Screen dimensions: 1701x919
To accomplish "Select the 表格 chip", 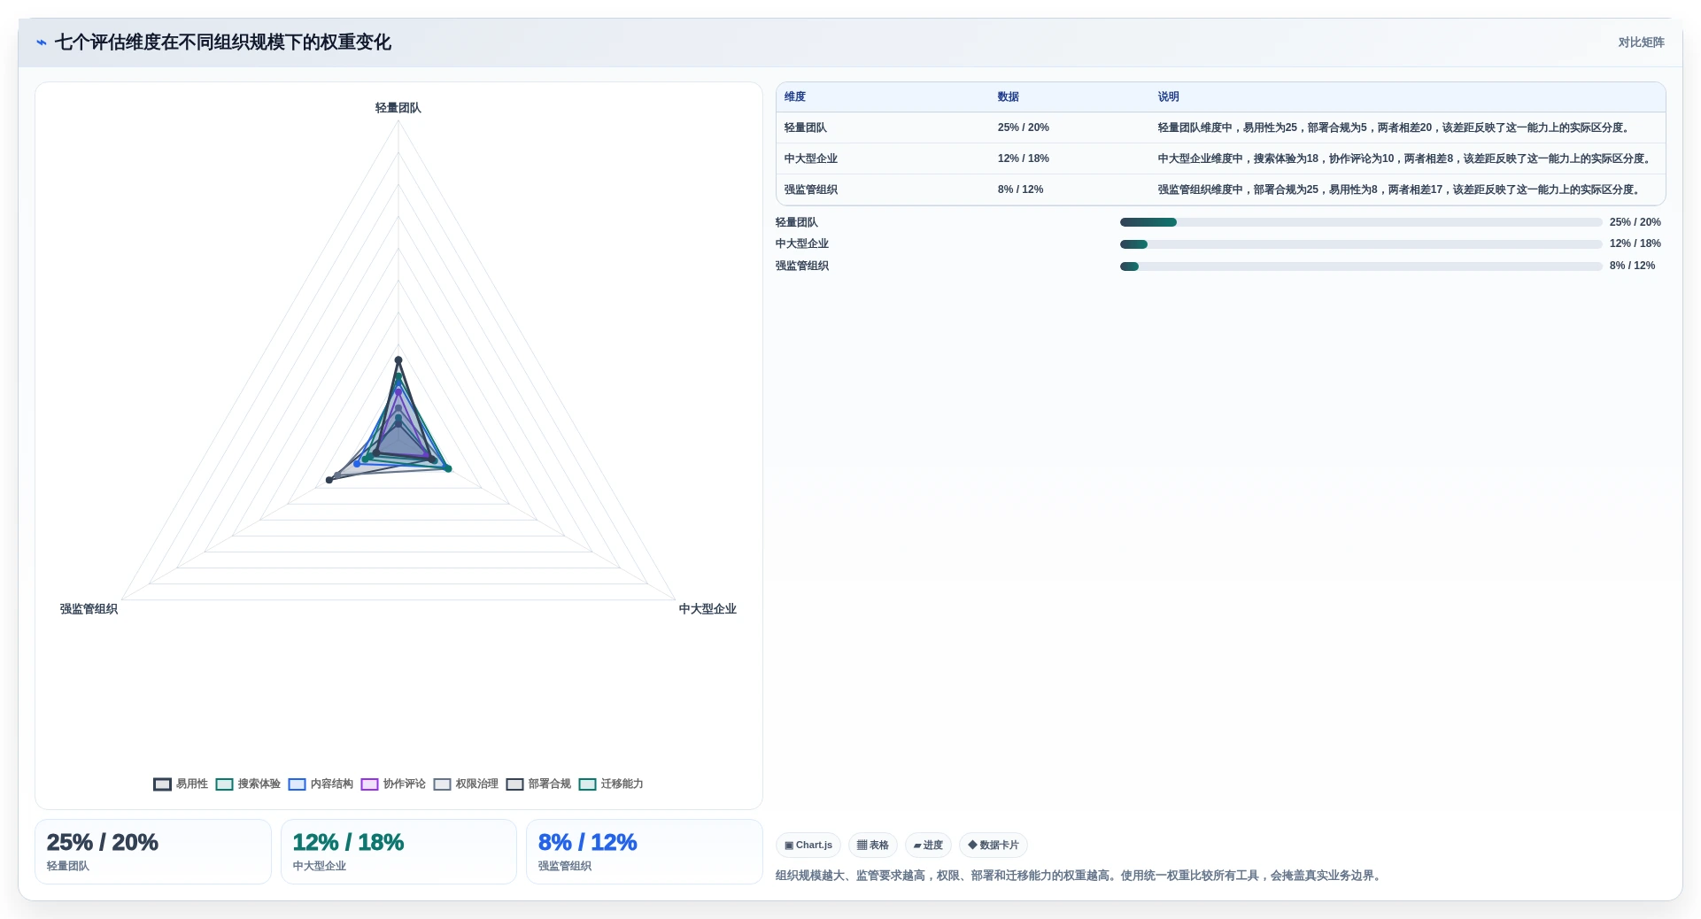I will pos(872,845).
